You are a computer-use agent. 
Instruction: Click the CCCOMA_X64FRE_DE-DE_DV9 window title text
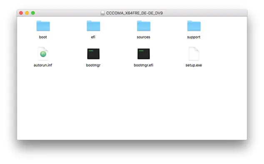(134, 13)
